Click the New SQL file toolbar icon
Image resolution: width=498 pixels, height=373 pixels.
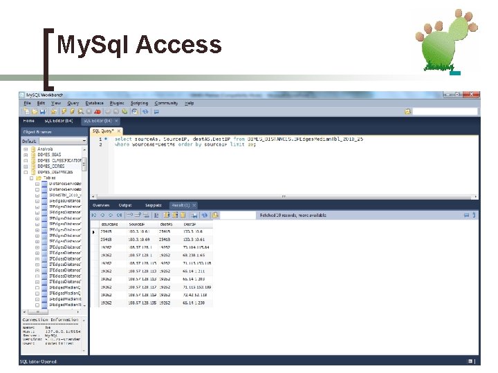(x=26, y=111)
